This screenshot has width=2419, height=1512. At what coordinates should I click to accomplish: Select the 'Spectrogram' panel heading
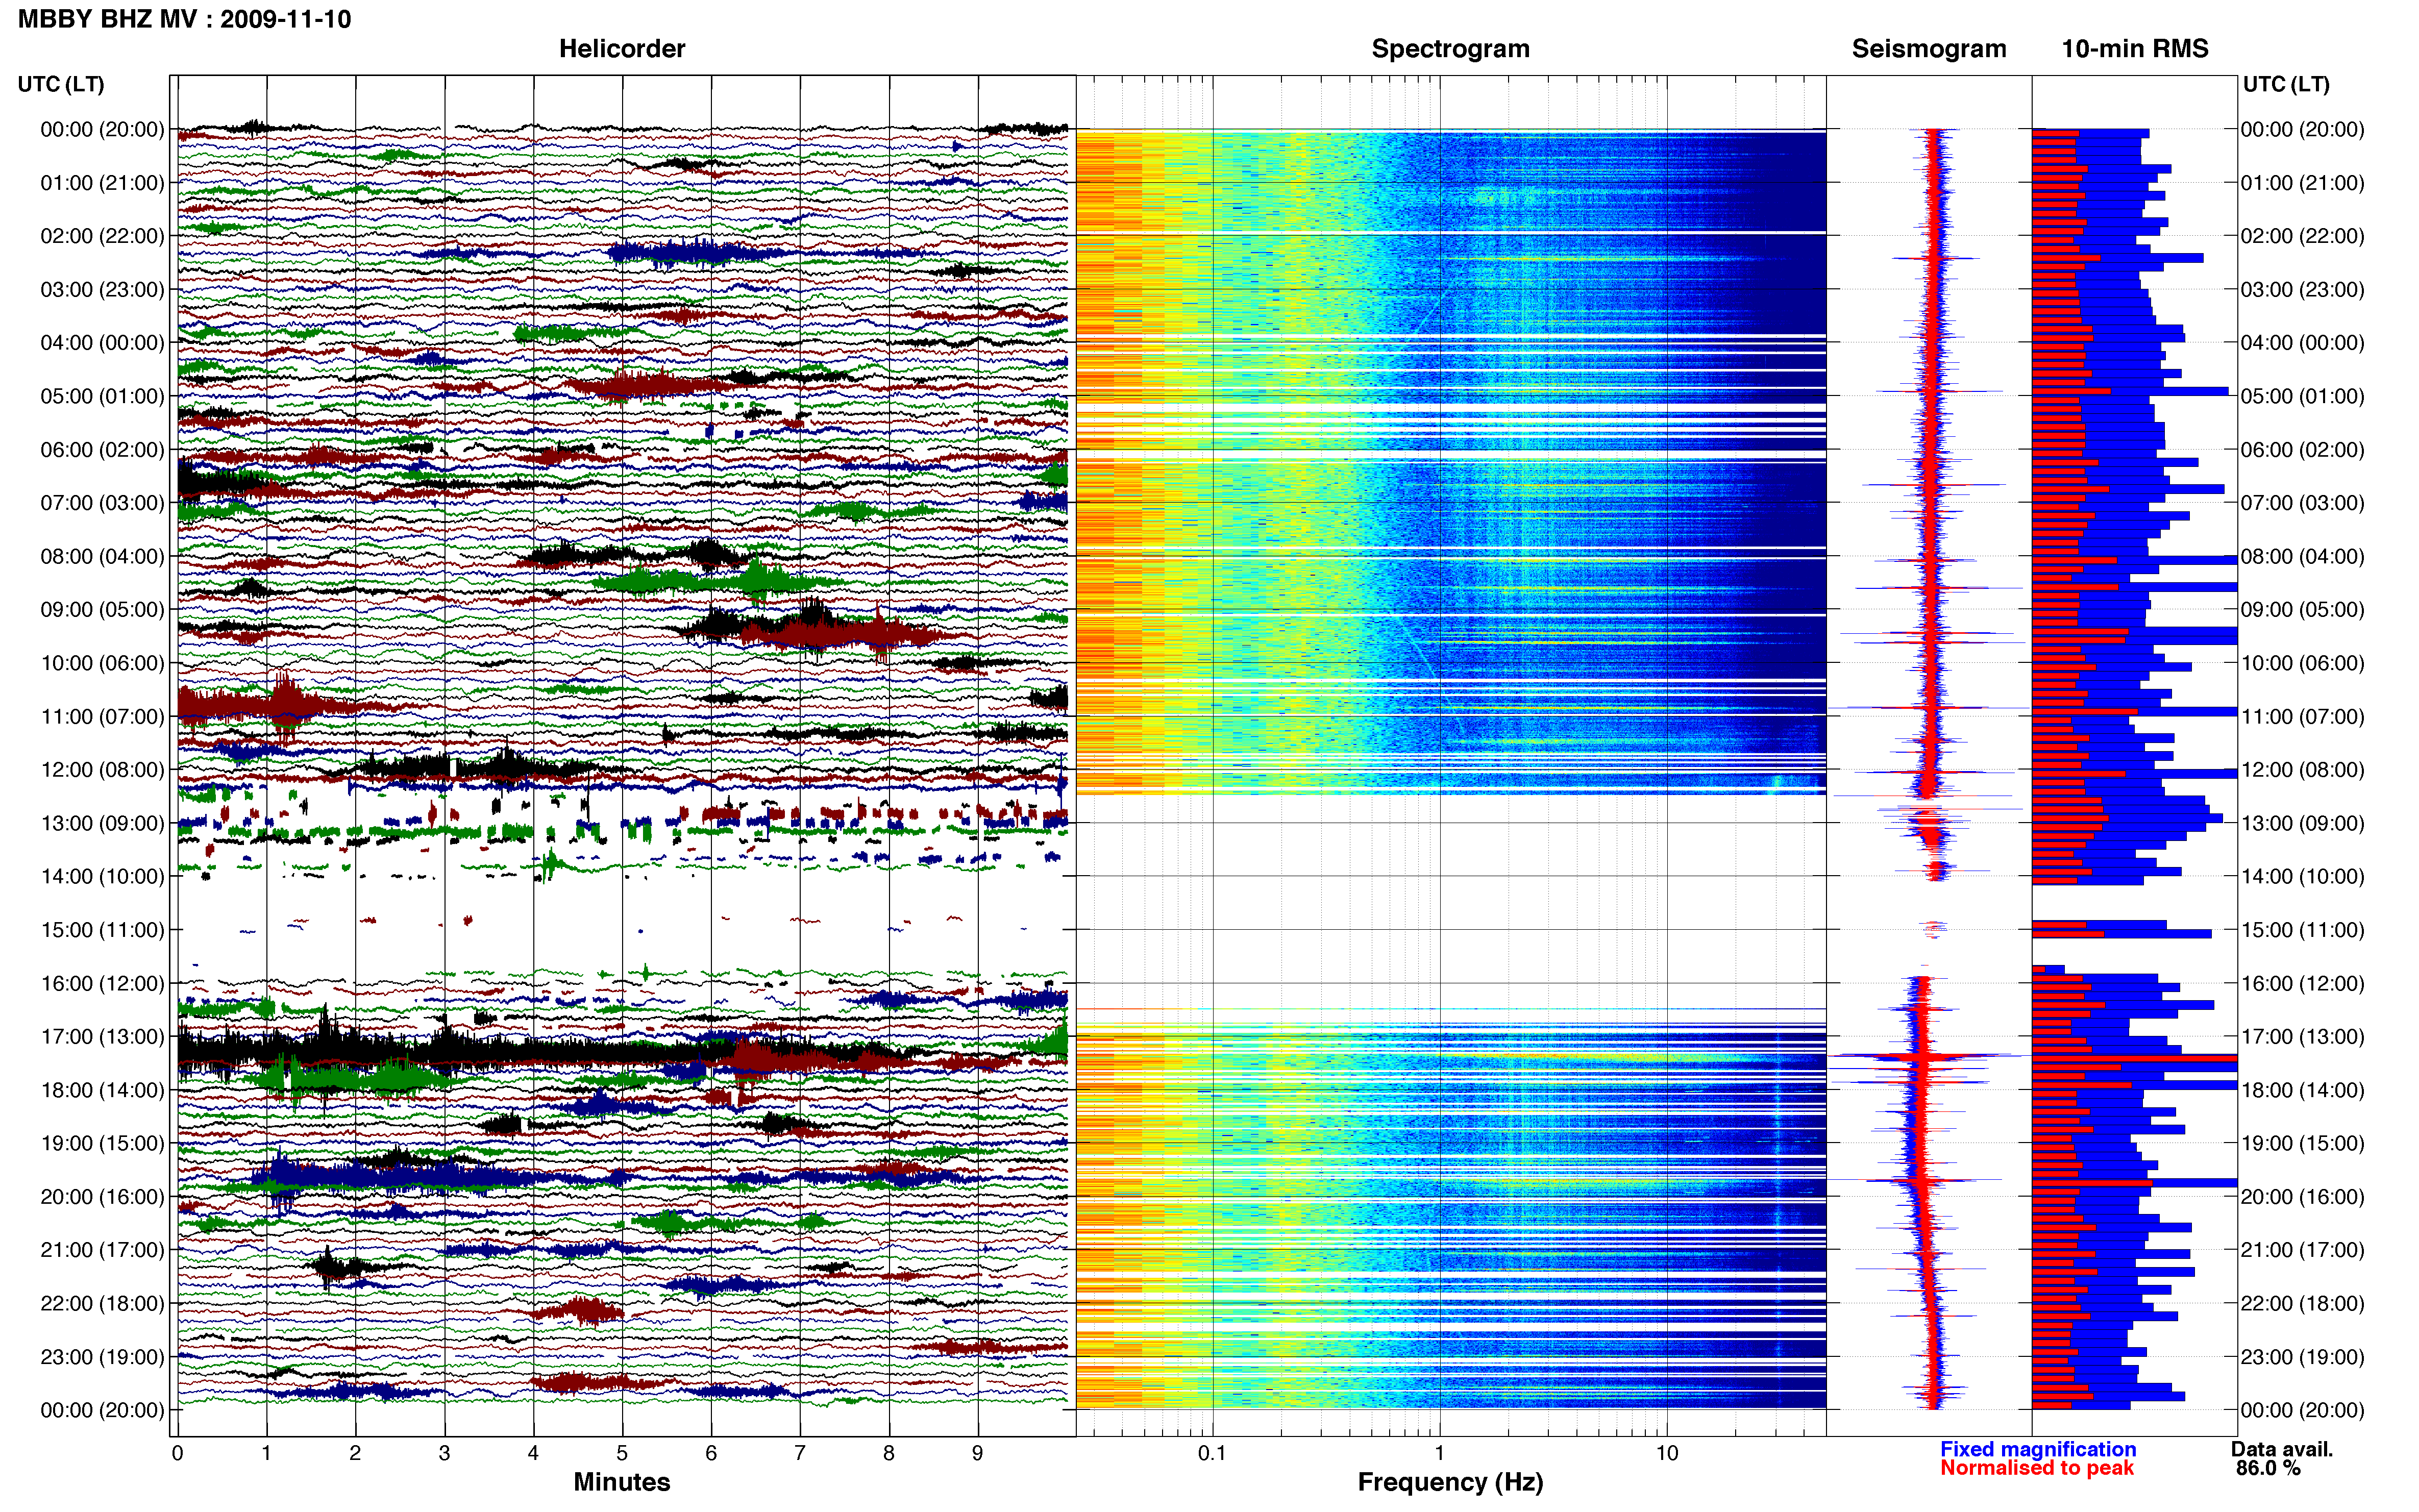point(1450,48)
